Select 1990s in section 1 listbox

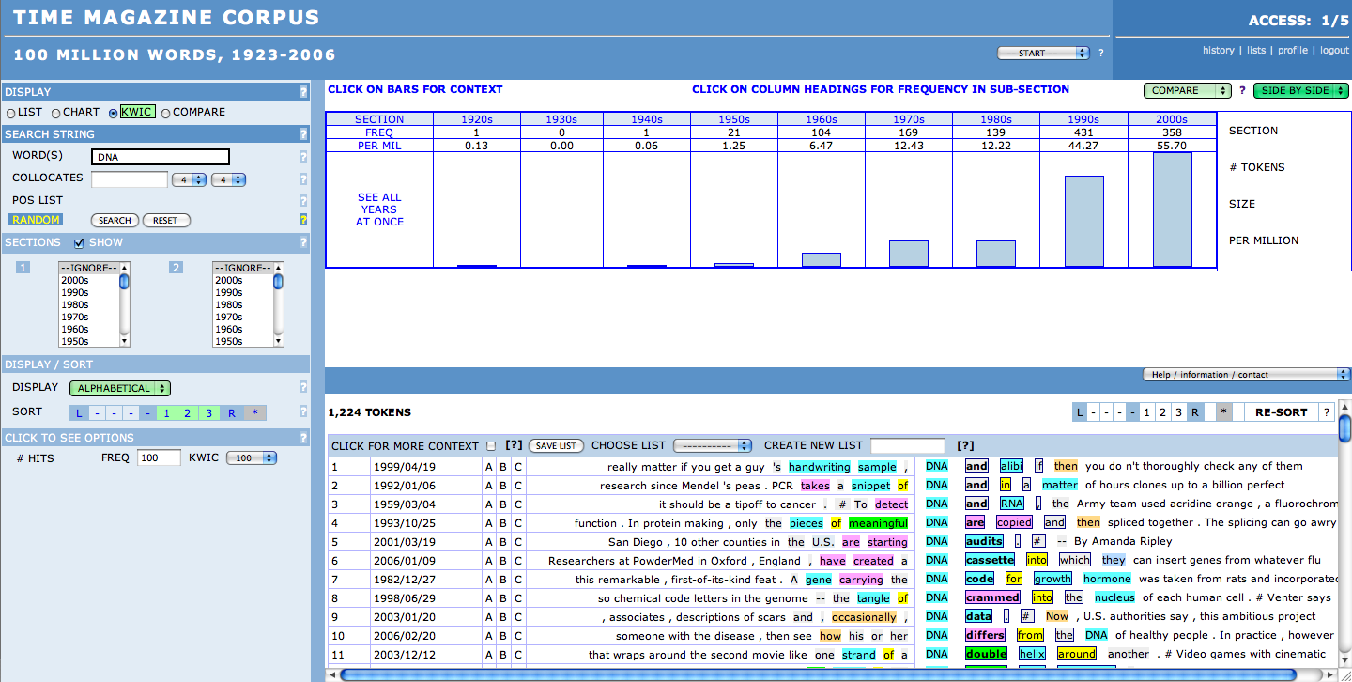tap(75, 293)
